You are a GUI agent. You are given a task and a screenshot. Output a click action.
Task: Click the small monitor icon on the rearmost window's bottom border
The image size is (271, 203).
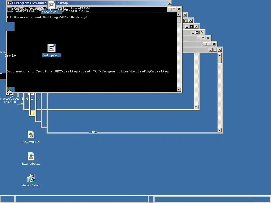coord(94,132)
